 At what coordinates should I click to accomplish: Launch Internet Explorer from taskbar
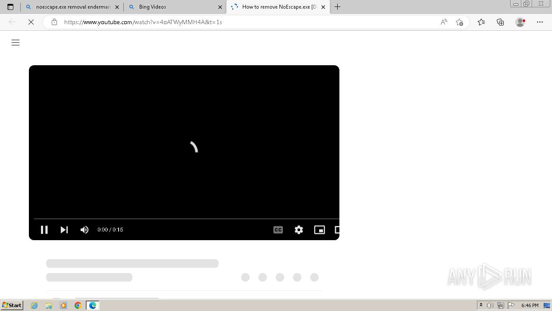point(34,305)
